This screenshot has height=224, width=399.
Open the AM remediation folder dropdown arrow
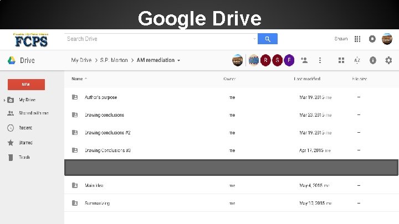pyautogui.click(x=178, y=60)
